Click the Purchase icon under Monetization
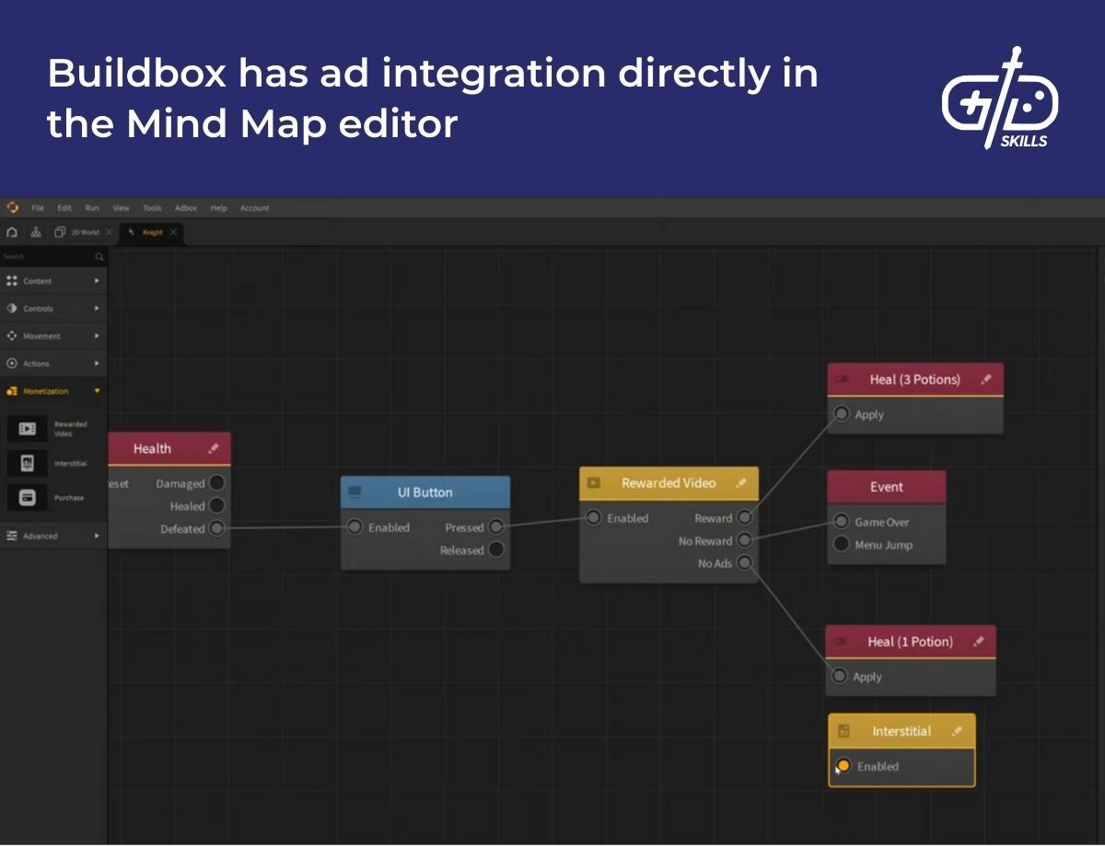This screenshot has height=847, width=1105. (x=28, y=497)
